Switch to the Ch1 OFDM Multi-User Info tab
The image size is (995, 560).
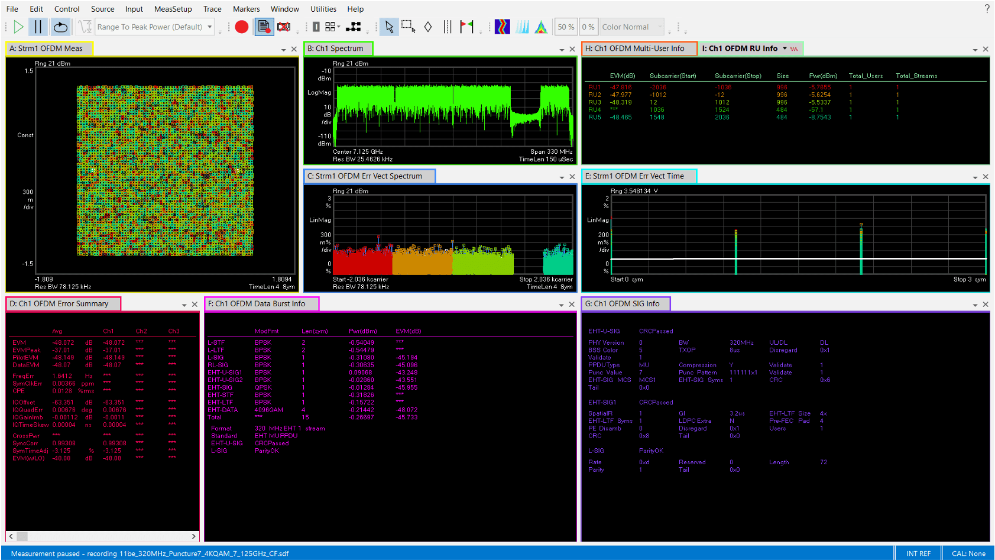[639, 48]
